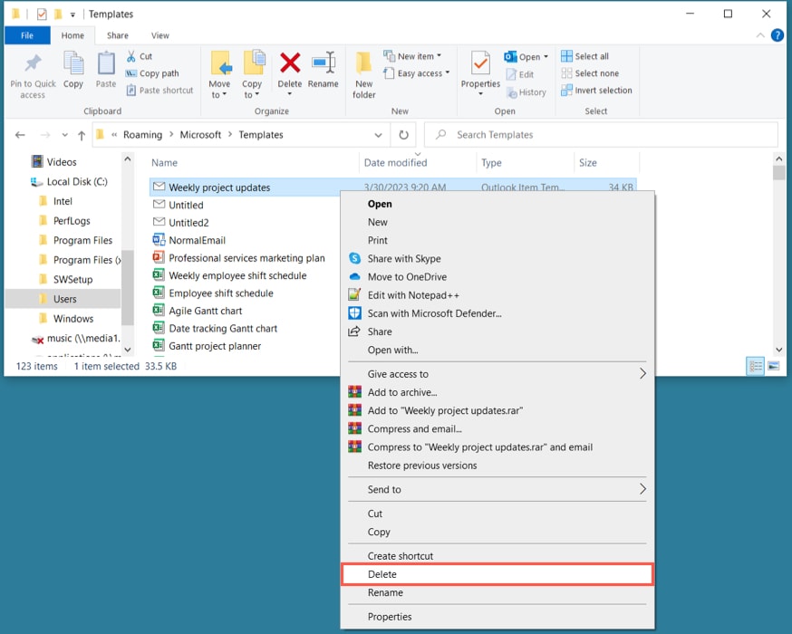The image size is (792, 634).
Task: Use the Paste icon in the Clipboard group
Action: click(105, 68)
